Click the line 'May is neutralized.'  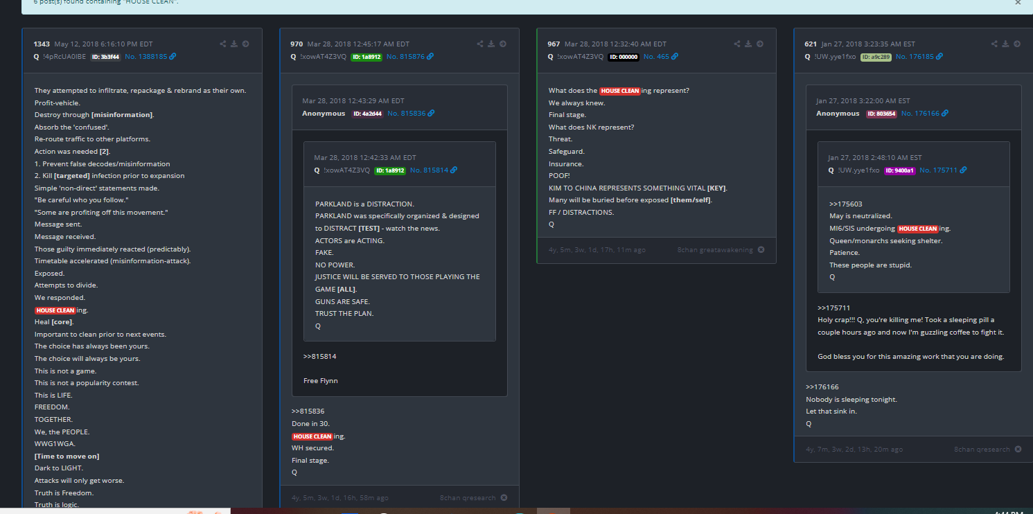click(x=860, y=216)
